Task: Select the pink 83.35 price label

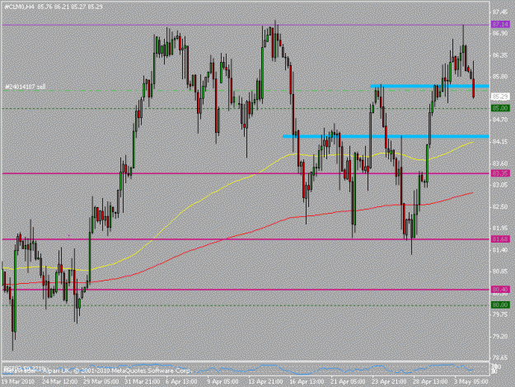Action: click(x=500, y=173)
